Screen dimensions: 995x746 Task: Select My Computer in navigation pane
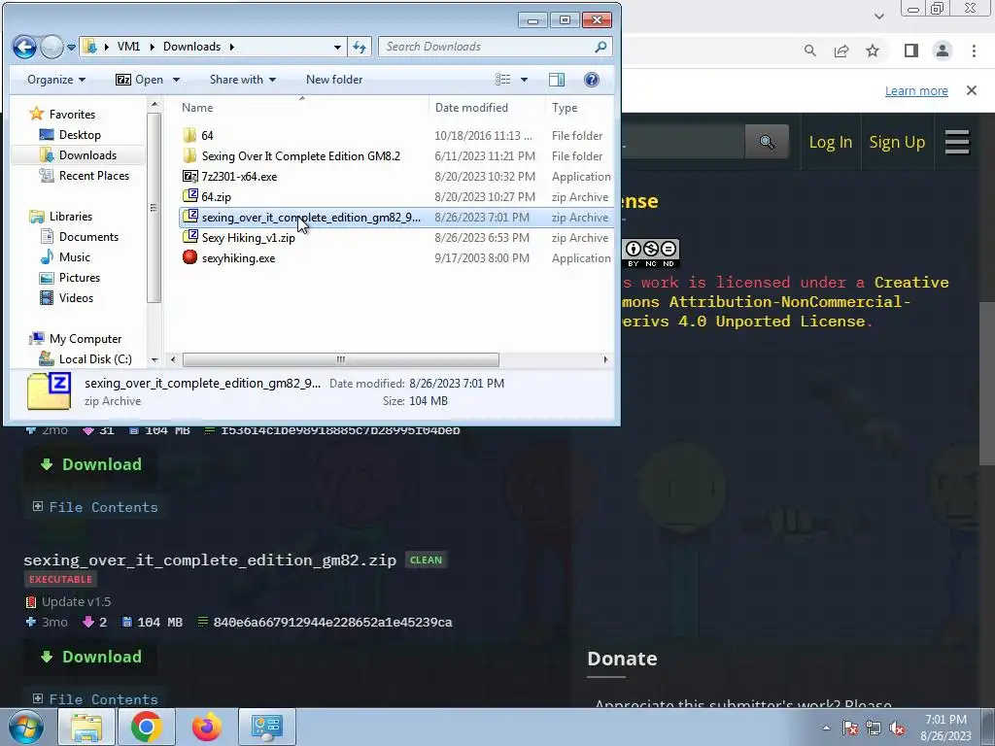pyautogui.click(x=86, y=339)
